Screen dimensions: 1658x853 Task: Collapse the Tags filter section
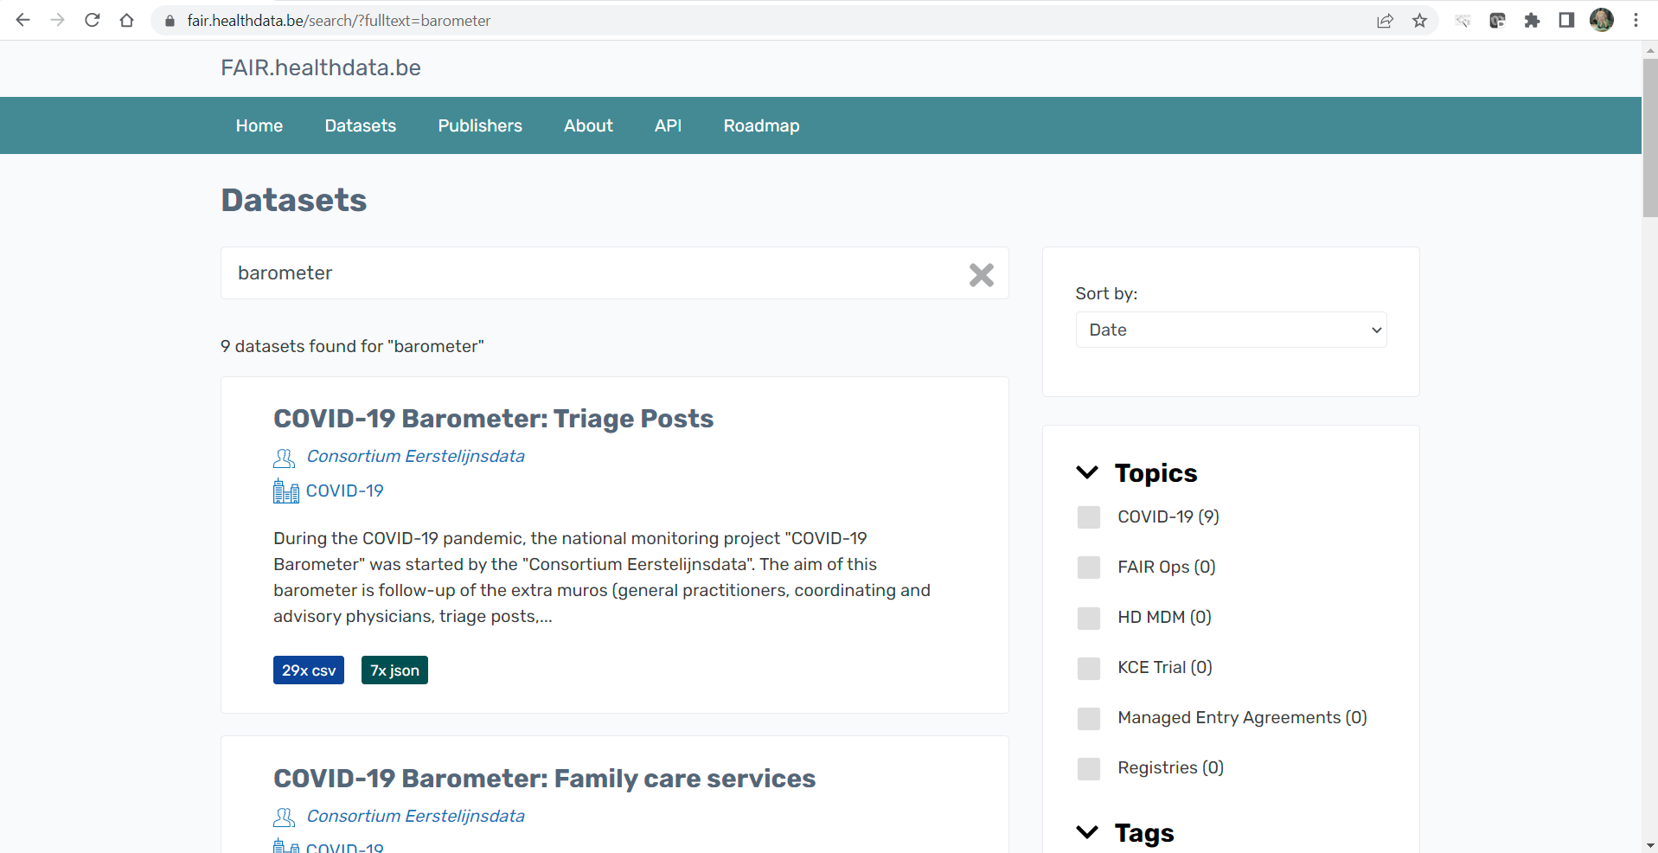click(1087, 832)
